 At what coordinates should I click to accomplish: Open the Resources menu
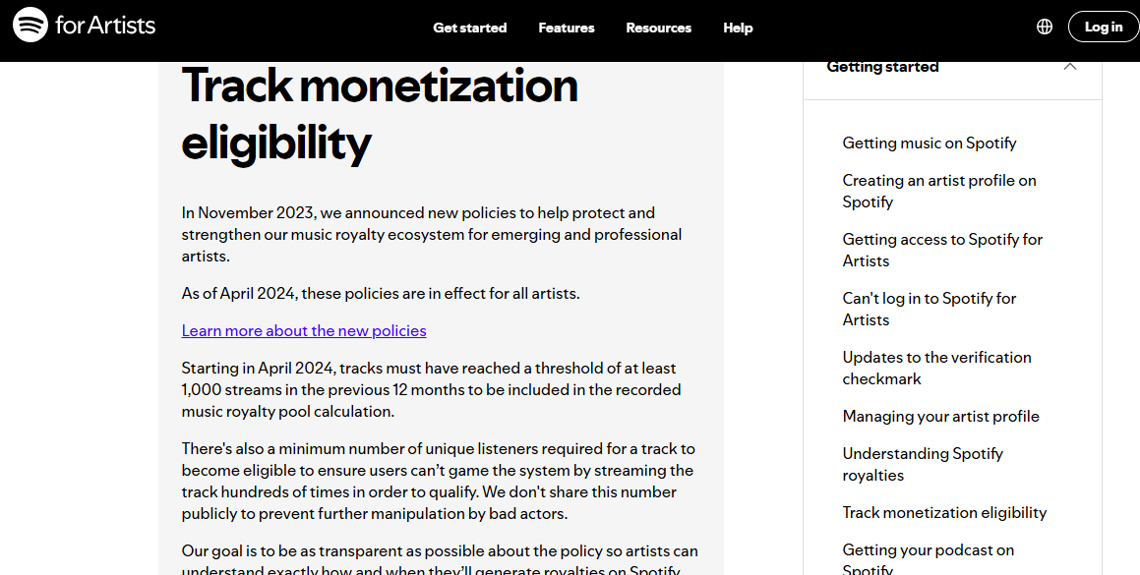(x=659, y=28)
